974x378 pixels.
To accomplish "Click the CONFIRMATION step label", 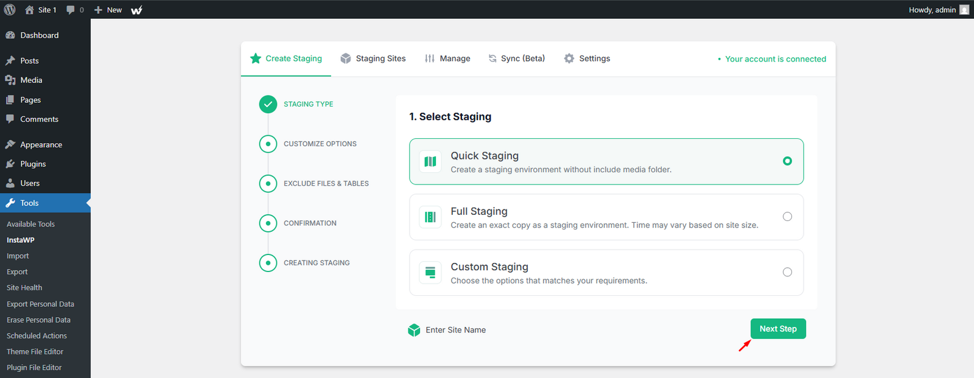I will (x=310, y=223).
